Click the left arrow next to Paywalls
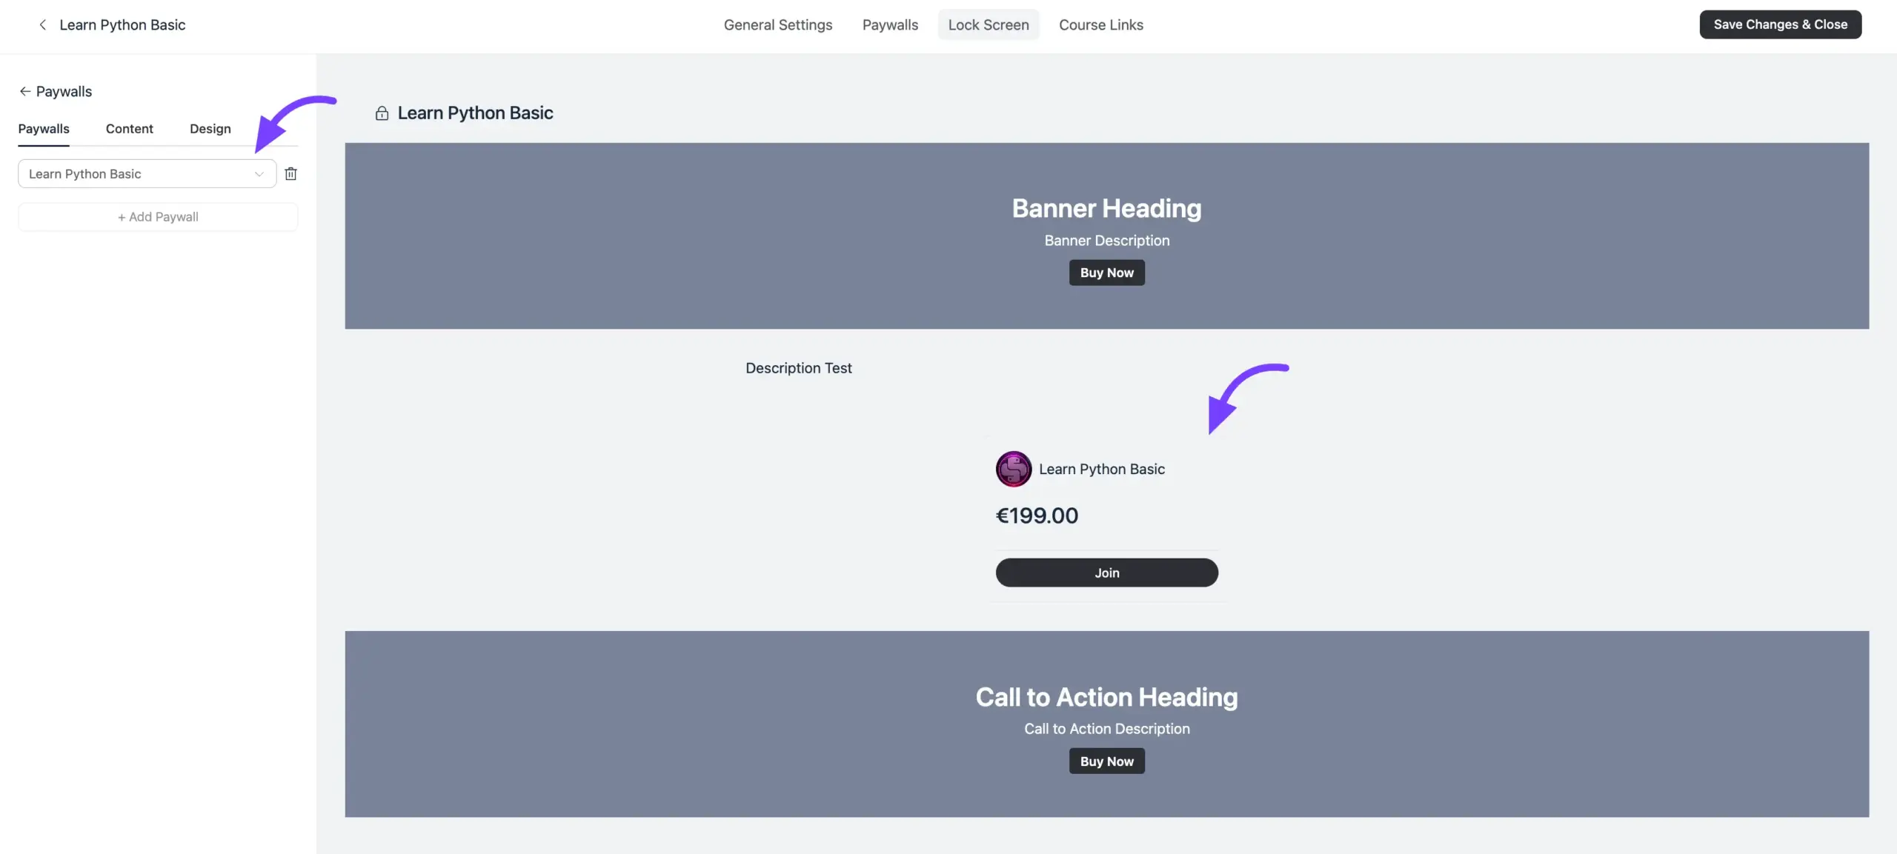The width and height of the screenshot is (1897, 854). pos(24,91)
